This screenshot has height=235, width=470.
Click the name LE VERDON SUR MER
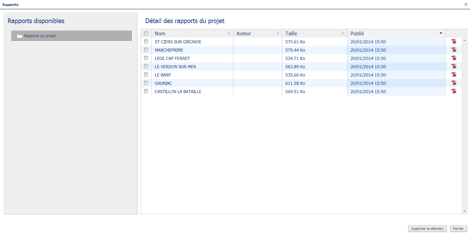[x=175, y=67]
